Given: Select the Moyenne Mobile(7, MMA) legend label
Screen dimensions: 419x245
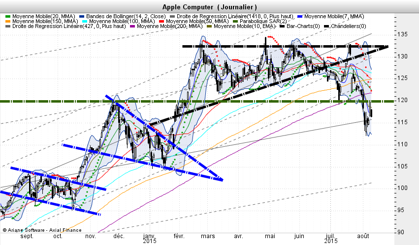Looking at the screenshot, I should (x=334, y=17).
